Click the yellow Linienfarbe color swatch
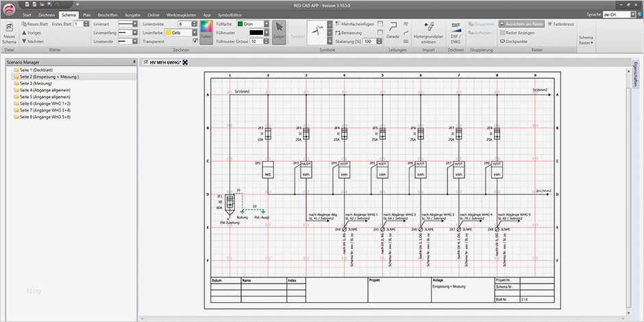The width and height of the screenshot is (644, 322). coord(168,32)
